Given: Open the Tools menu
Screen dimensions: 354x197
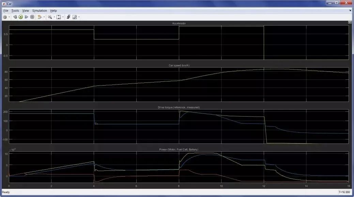Looking at the screenshot, I should pyautogui.click(x=15, y=11).
